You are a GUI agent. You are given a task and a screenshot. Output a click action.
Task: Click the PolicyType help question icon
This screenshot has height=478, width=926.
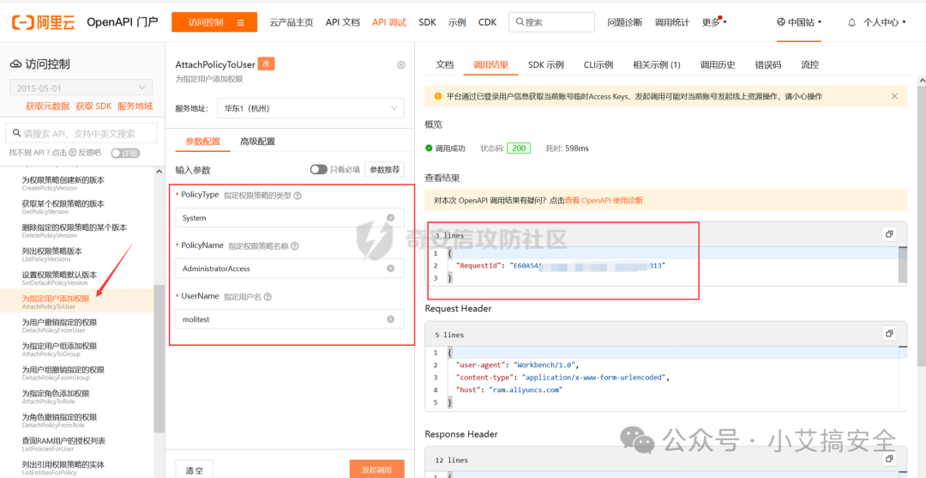tap(298, 196)
